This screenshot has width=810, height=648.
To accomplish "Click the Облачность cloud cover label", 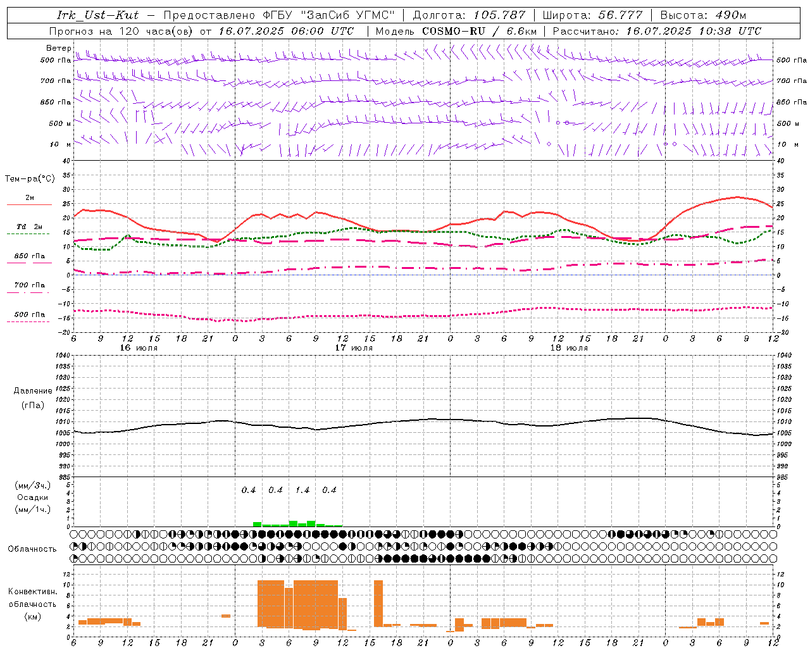I will click(32, 549).
